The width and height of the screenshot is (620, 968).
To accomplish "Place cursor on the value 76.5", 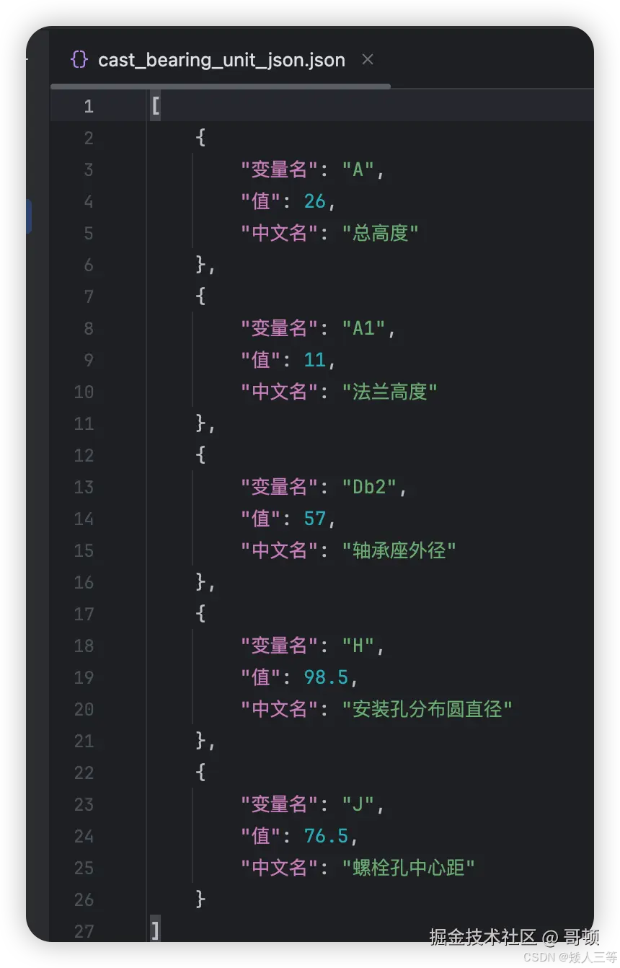I will [327, 836].
